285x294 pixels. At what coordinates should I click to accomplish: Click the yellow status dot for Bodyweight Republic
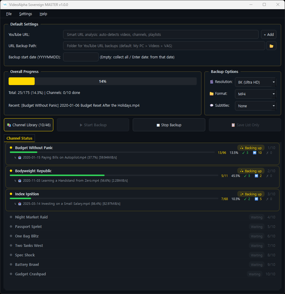(11, 171)
